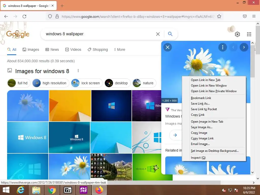260x195 pixels.
Task: Filter images by the nature chip
Action: (x=144, y=83)
